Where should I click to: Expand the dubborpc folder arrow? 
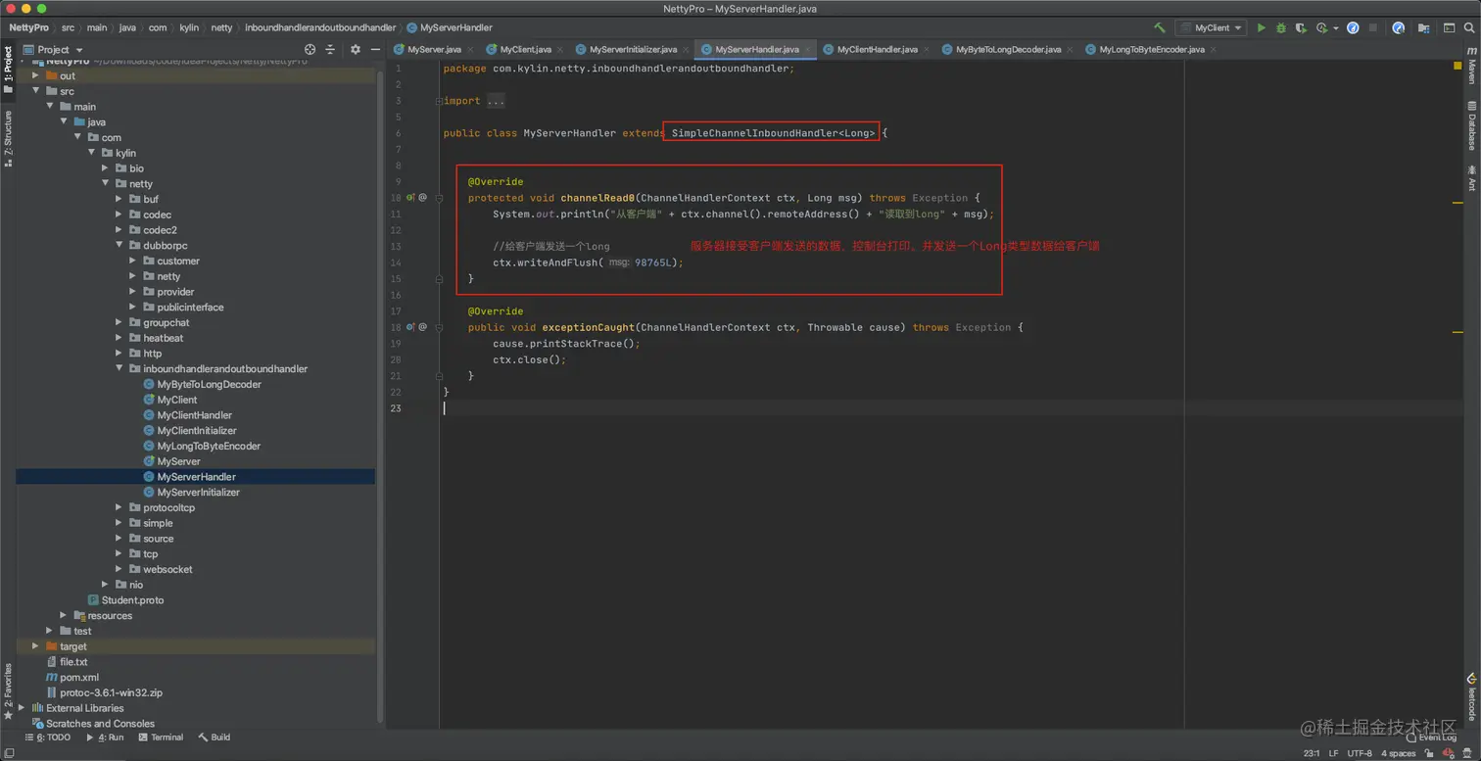tap(119, 246)
